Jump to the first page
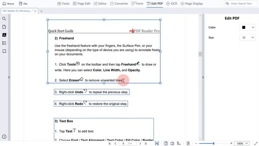Viewport: 259px width, 146px height. click(x=110, y=144)
